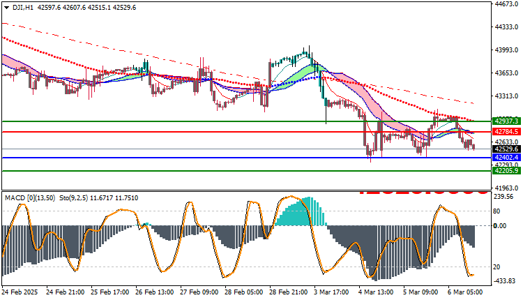Click the 41963.0 price scale value

(x=507, y=188)
